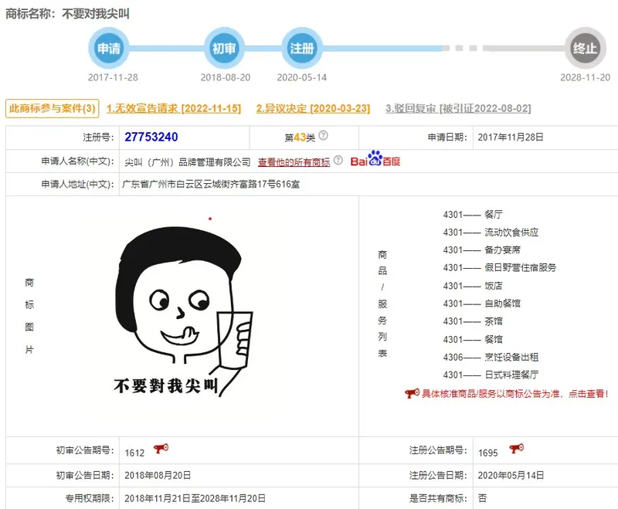Open the 异议决定 [2020-03-23] case link
618x509 pixels.
(x=314, y=108)
